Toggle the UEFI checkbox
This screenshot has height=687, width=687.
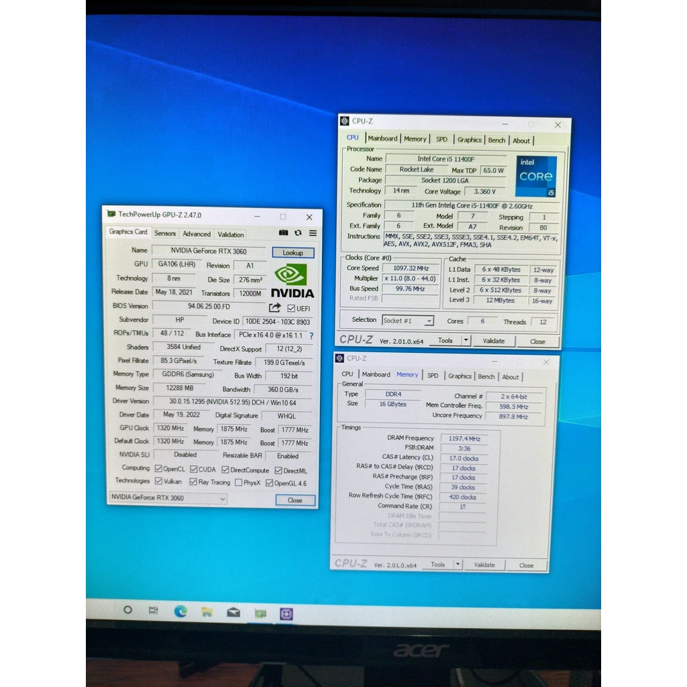tap(290, 308)
